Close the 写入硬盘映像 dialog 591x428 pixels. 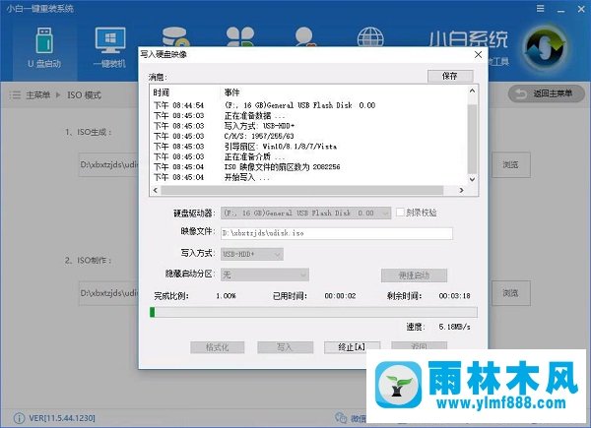[x=478, y=54]
